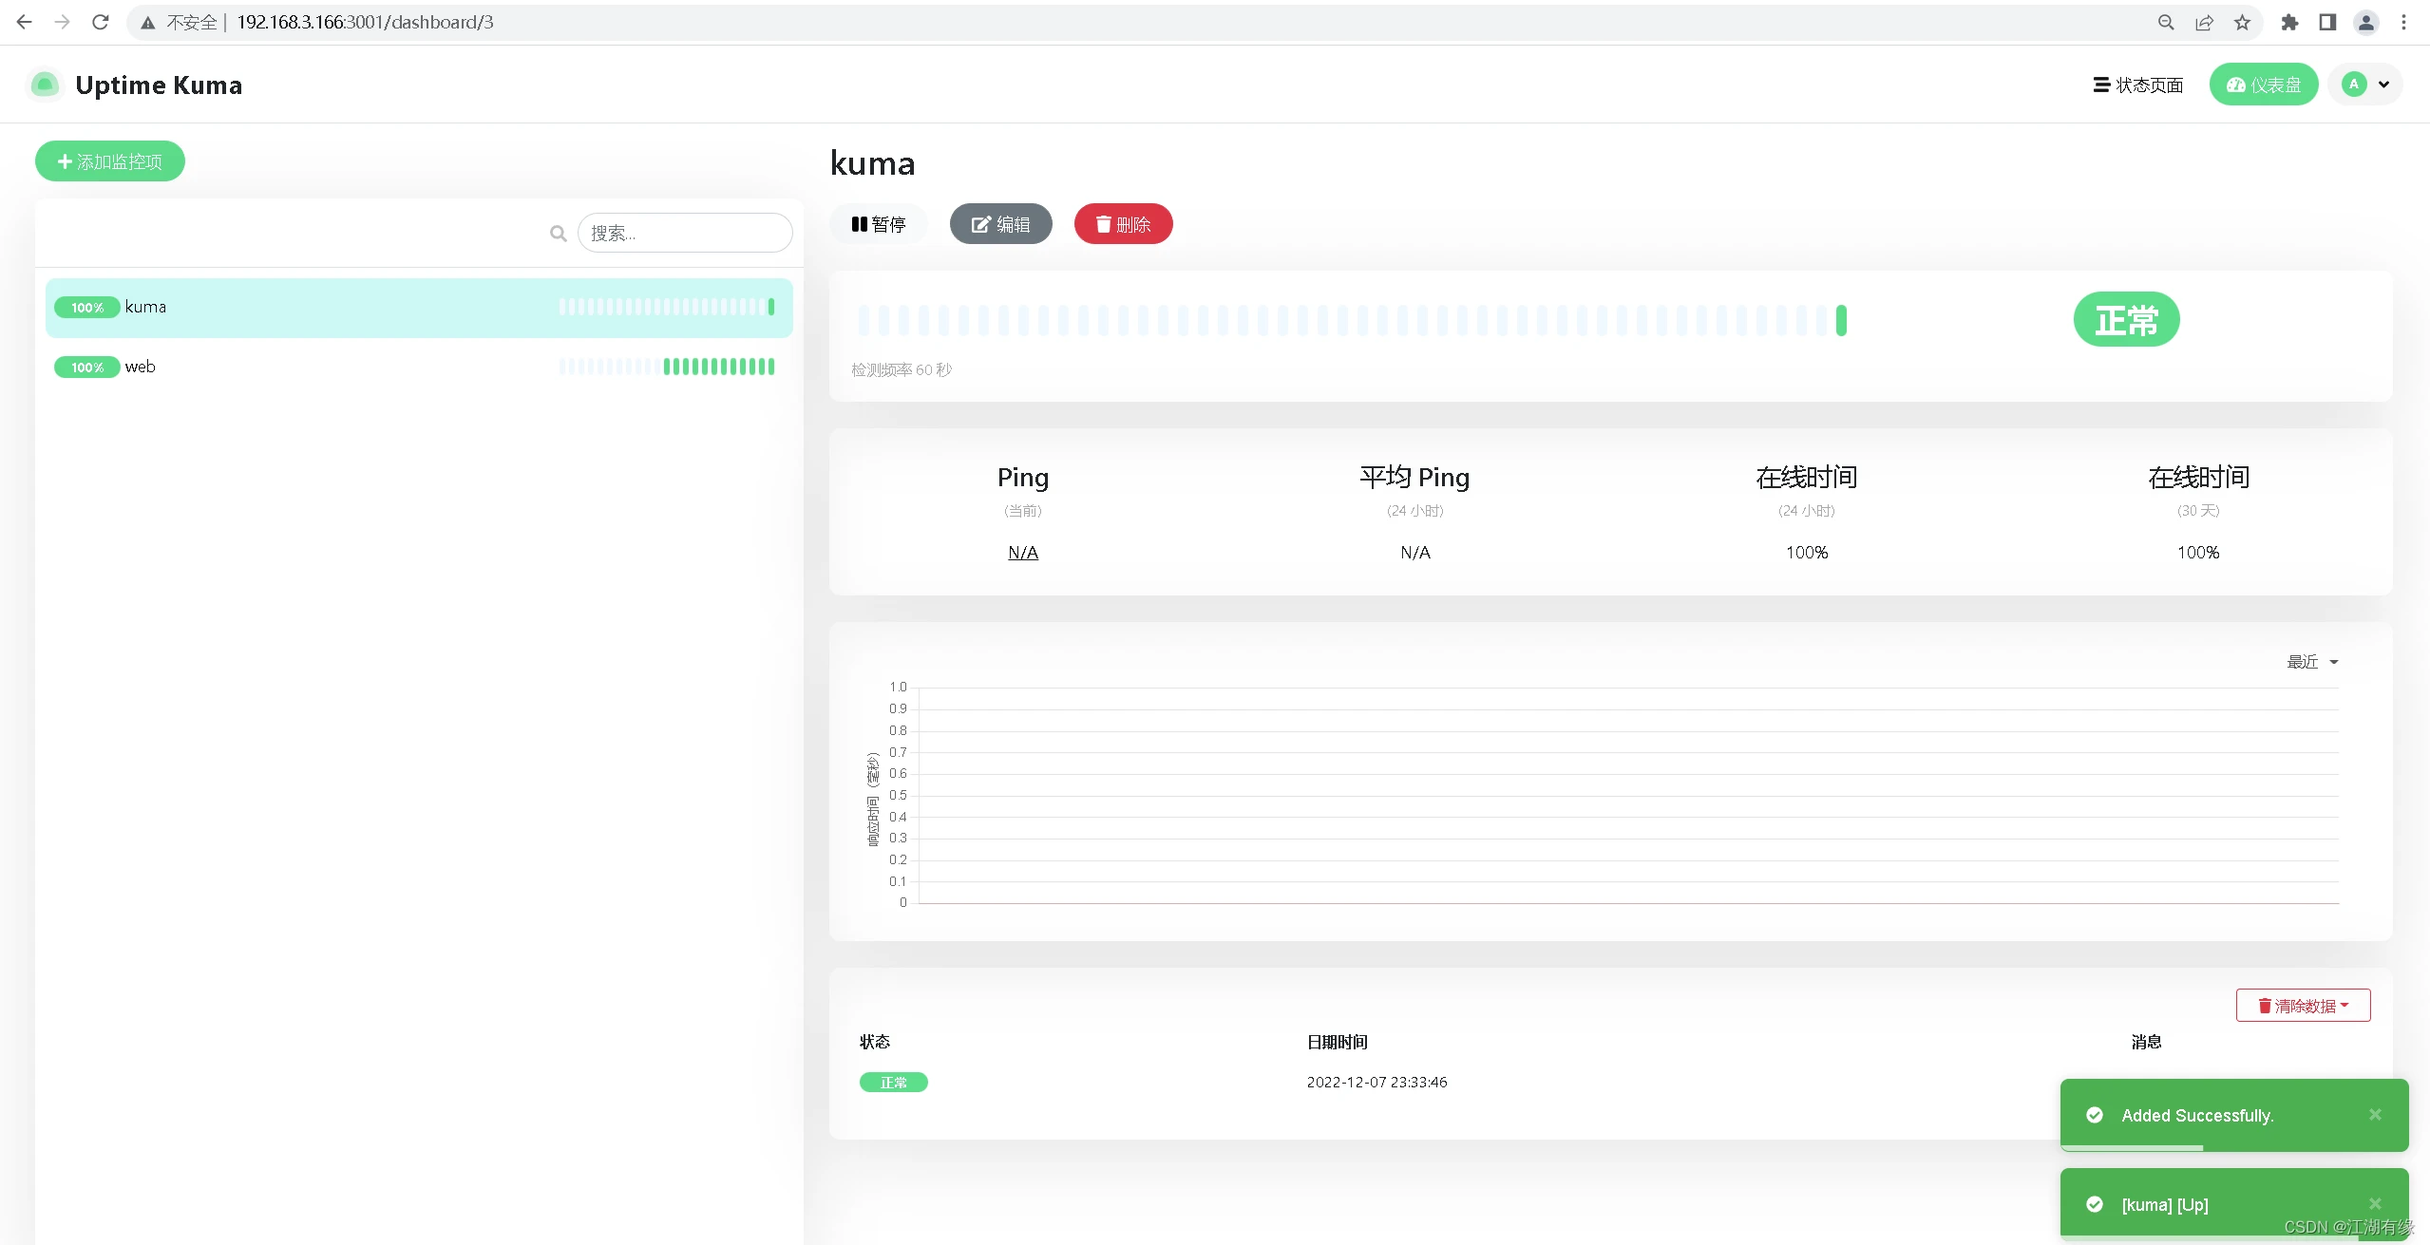Select the web monitor in list
Image resolution: width=2430 pixels, height=1245 pixels.
(419, 367)
